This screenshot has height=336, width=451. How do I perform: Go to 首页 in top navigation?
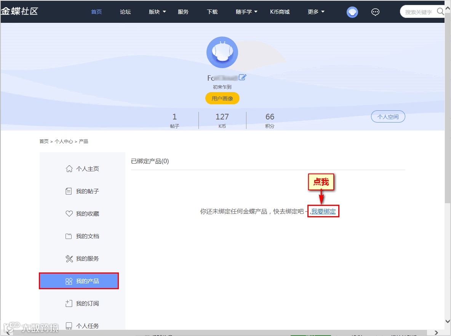click(96, 12)
